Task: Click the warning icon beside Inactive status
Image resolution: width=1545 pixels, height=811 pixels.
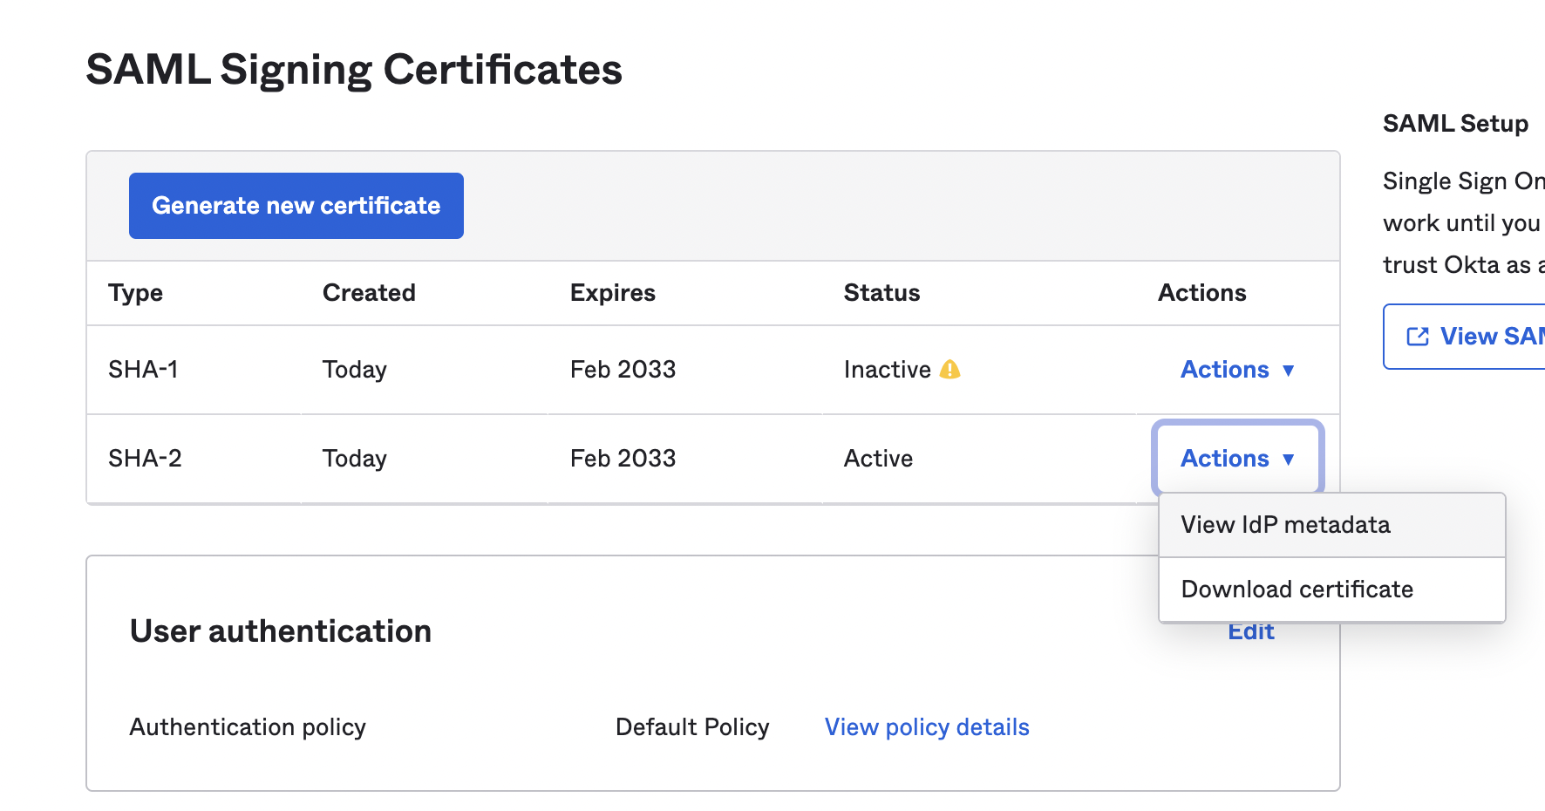Action: 949,370
